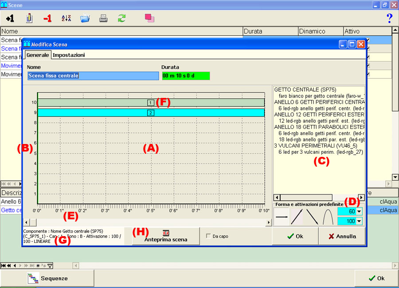This screenshot has width=399, height=288.
Task: Click the Durata column header in Scene window
Action: [270, 31]
